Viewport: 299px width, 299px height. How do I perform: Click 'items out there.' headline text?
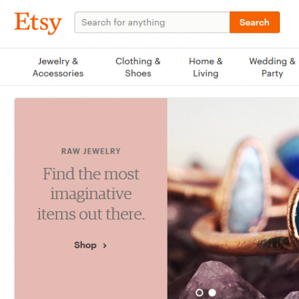tap(91, 214)
